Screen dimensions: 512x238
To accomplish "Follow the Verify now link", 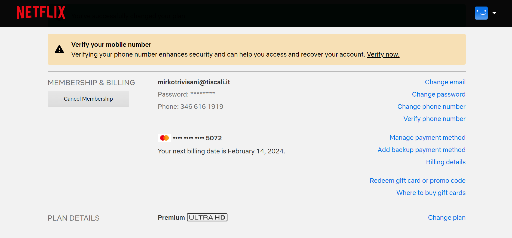I will 383,54.
